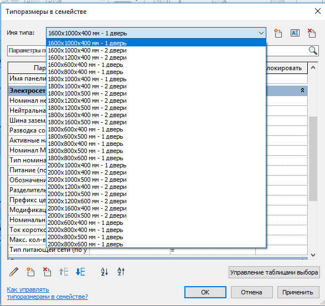325x306 pixels.
Task: Open Управление таблицами выбора
Action: [x=274, y=272]
